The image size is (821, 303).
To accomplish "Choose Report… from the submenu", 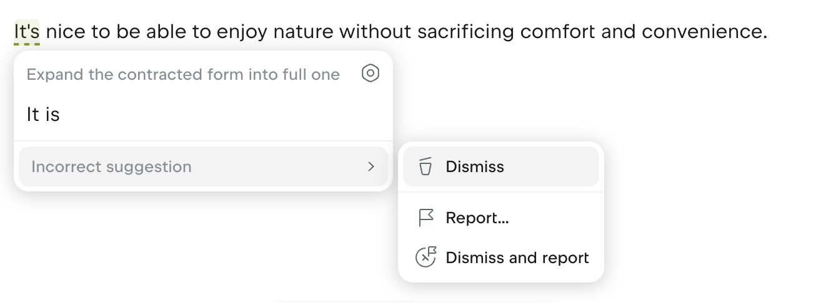I will (477, 218).
